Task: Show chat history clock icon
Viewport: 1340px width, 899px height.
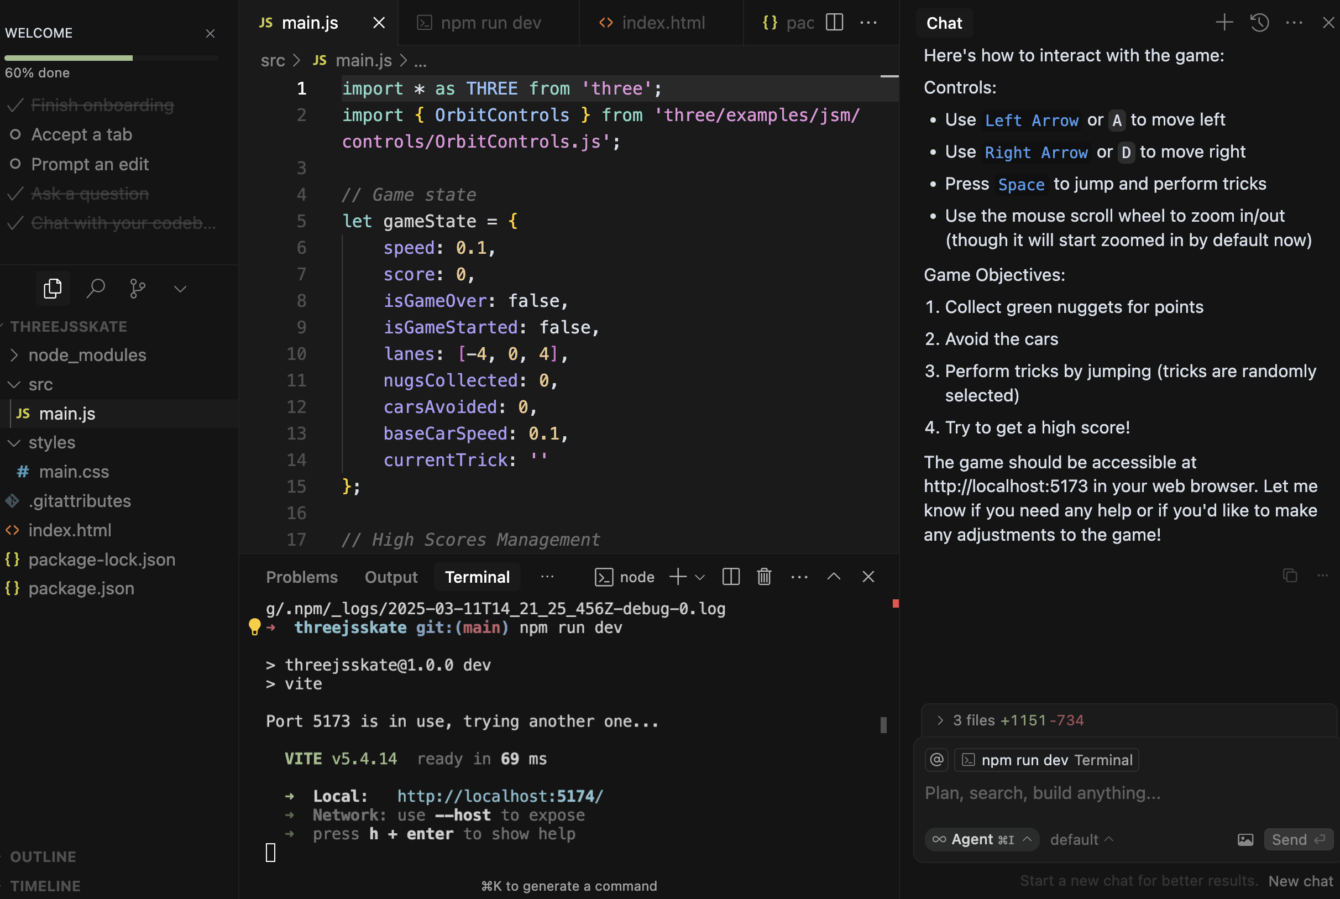Action: (1259, 23)
